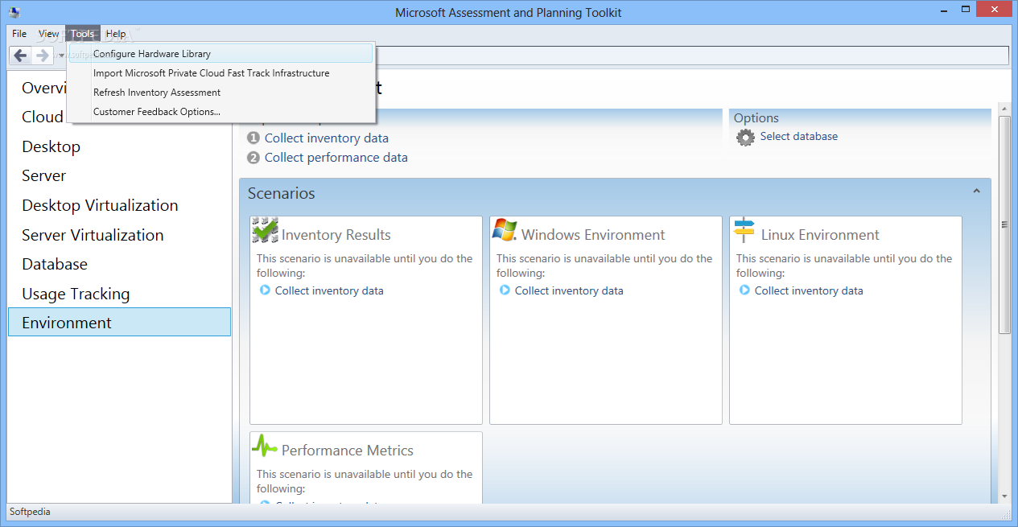
Task: Open the Help menu
Action: click(x=116, y=34)
